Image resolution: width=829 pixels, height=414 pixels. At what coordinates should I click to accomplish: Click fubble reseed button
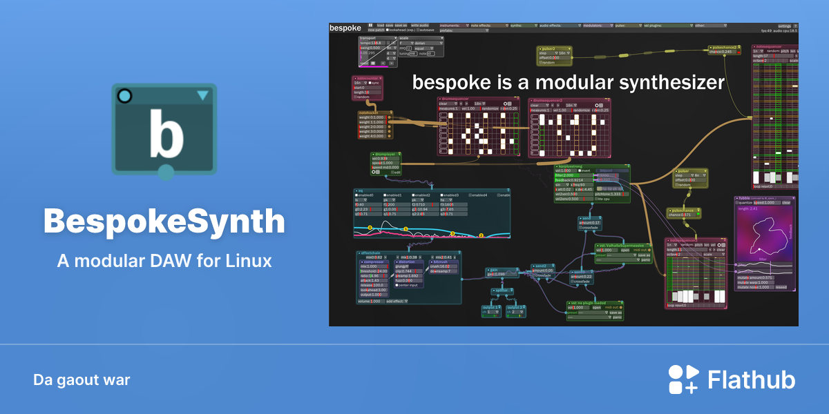(x=781, y=287)
